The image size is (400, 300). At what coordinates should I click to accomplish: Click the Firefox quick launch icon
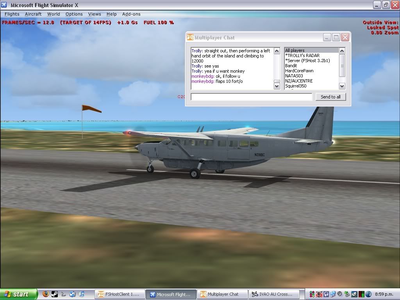(x=46, y=294)
